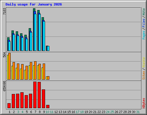Click the yellow Sites bar for day 1

tap(8, 67)
